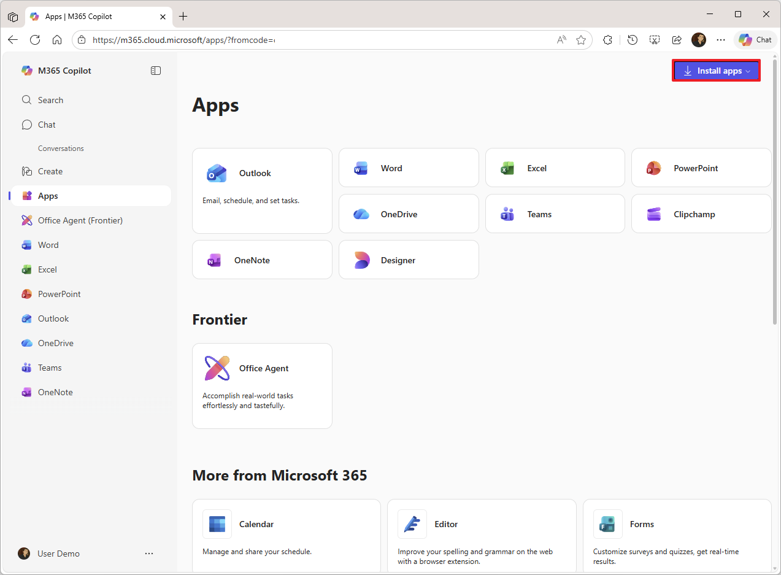
Task: Collapse the M365 Copilot sidebar
Action: pos(156,70)
